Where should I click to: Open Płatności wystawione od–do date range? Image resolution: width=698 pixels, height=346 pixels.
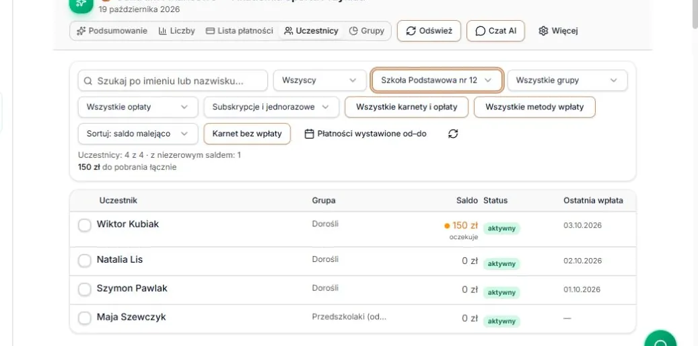pyautogui.click(x=365, y=134)
